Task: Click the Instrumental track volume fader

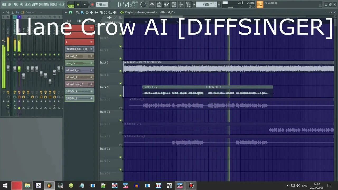Action: (x=15, y=69)
